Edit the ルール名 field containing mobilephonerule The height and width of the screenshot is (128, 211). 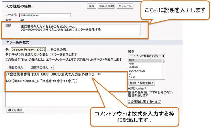pos(45,15)
